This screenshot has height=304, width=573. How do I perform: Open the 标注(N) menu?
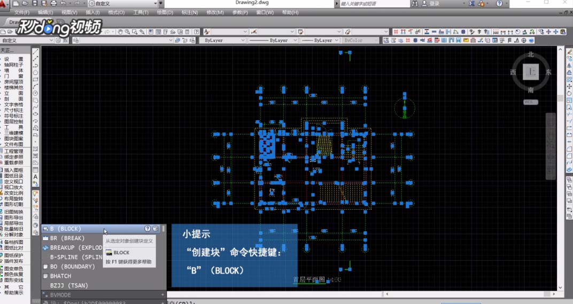[x=190, y=12]
